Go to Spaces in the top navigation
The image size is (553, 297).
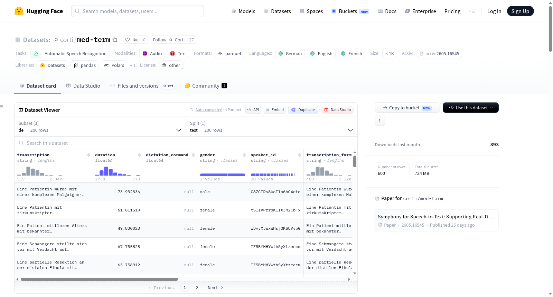311,11
